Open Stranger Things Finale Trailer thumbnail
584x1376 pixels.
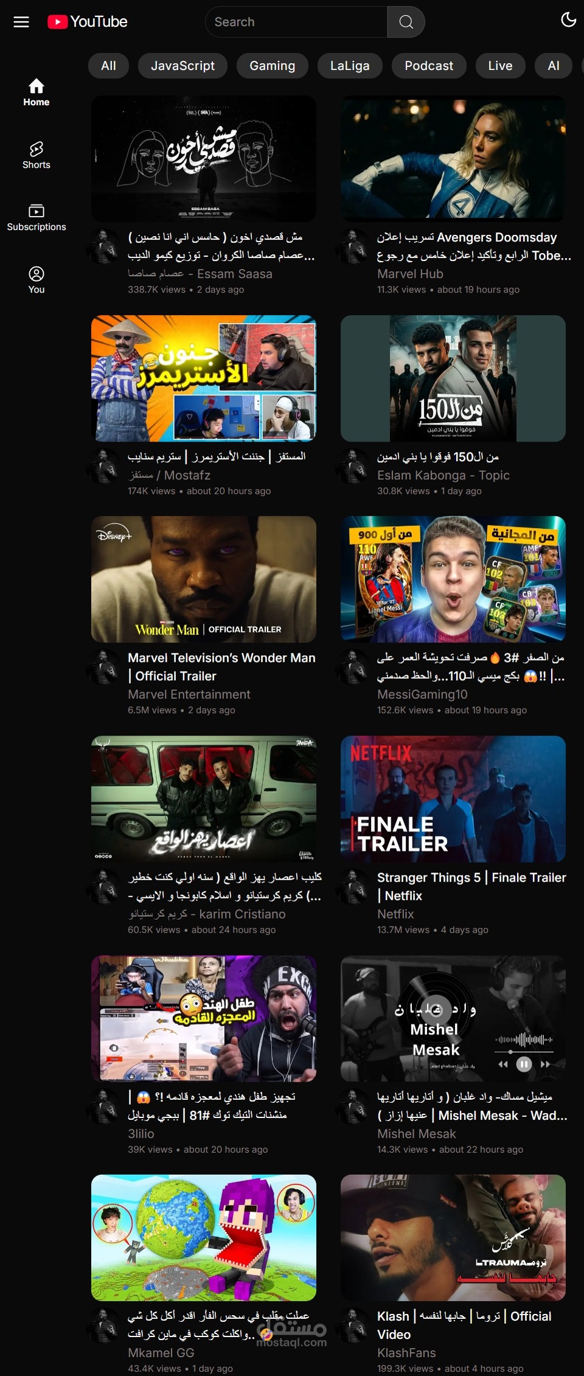point(453,799)
